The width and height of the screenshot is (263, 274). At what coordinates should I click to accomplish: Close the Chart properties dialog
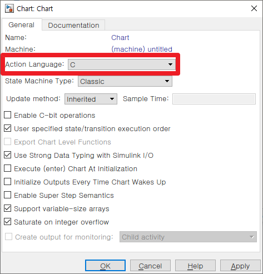(x=254, y=8)
